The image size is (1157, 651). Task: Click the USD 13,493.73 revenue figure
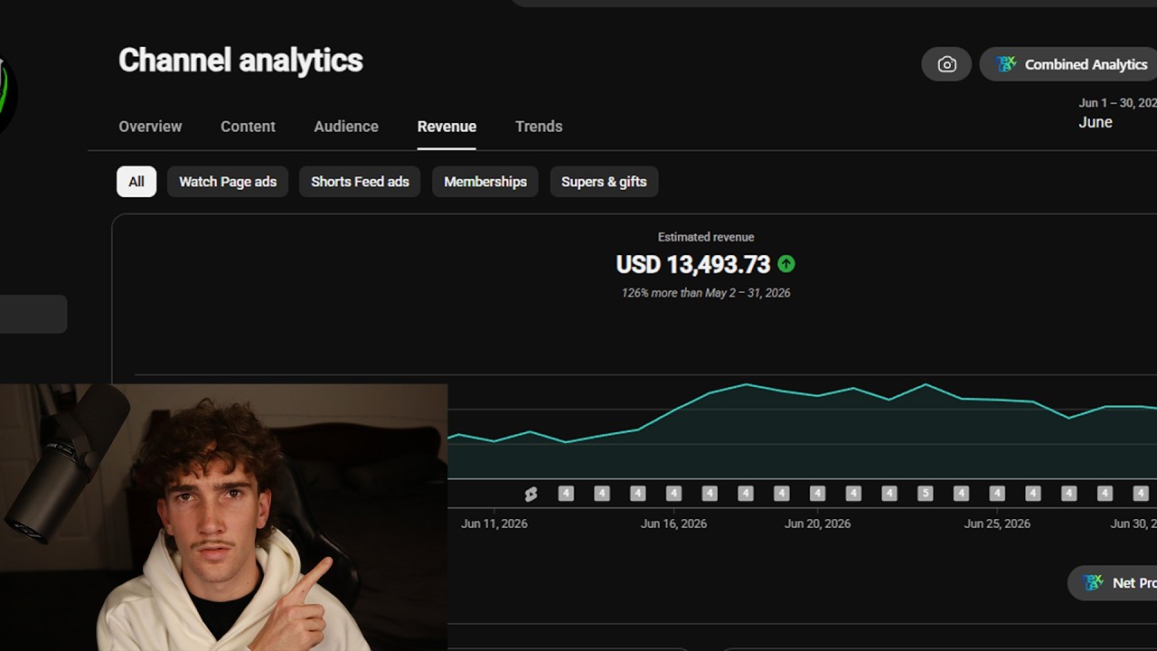(692, 264)
